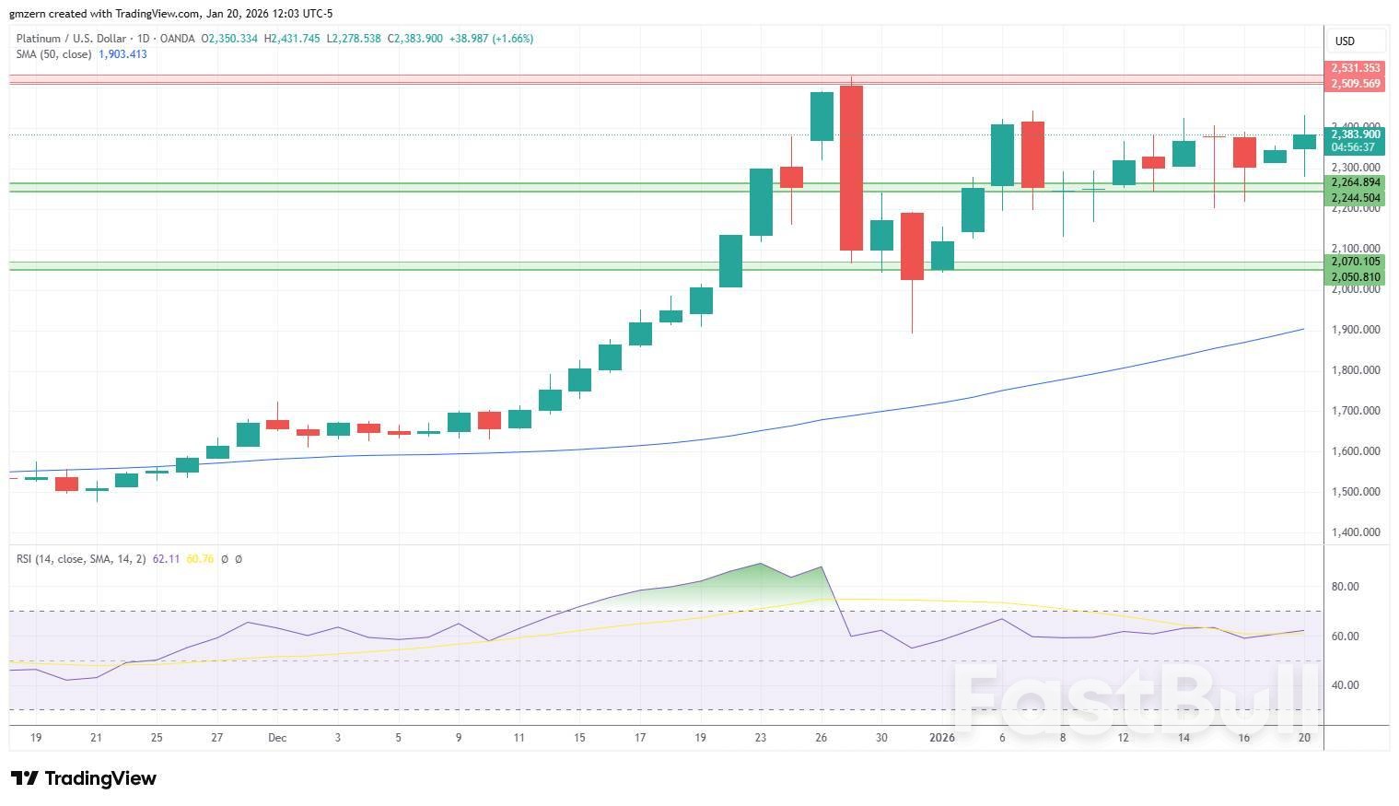Click the TradingView logo icon at bottom left
The image size is (1399, 806).
(x=25, y=778)
